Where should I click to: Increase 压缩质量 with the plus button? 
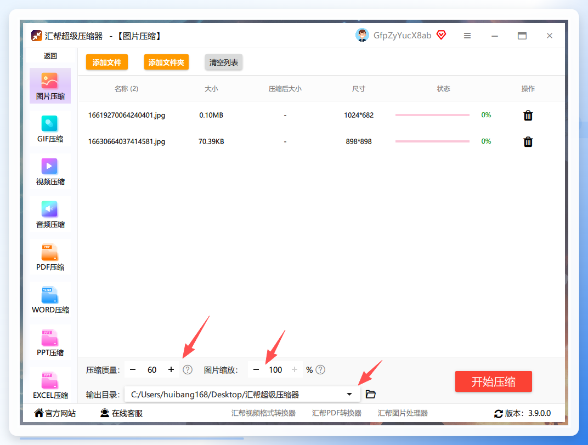[171, 370]
